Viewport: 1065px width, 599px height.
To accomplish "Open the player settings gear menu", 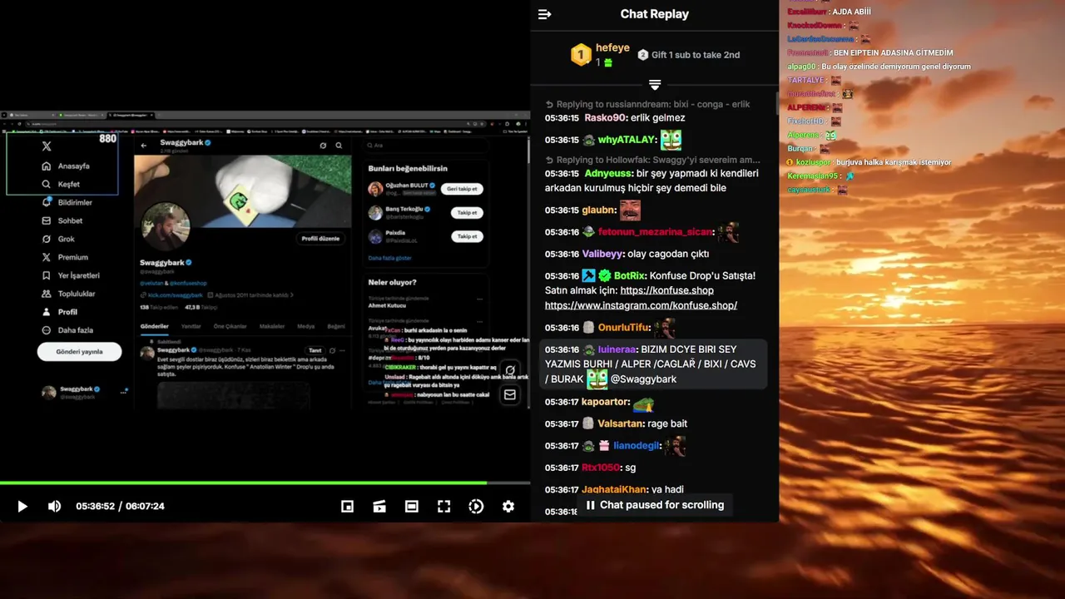I will 508,506.
